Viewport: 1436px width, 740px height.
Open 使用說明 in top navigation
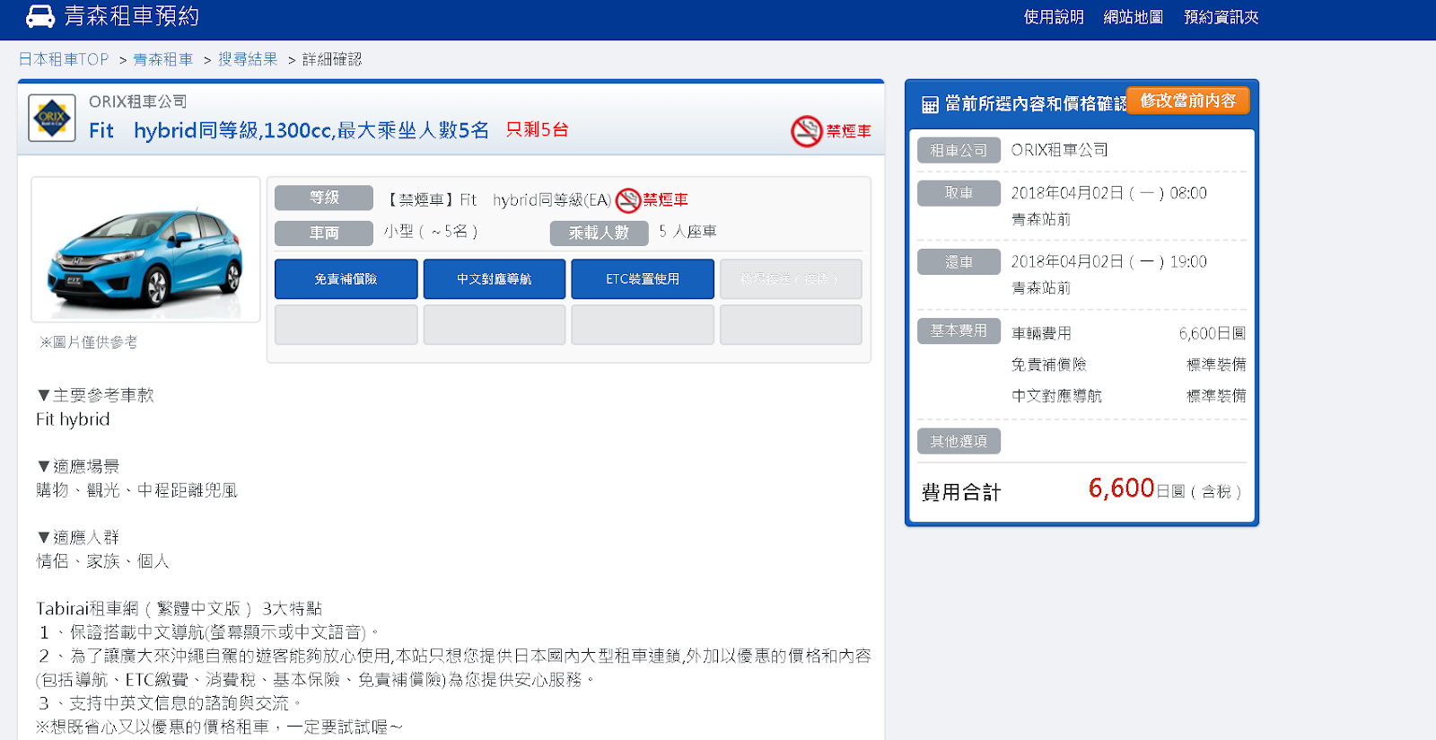point(1054,17)
